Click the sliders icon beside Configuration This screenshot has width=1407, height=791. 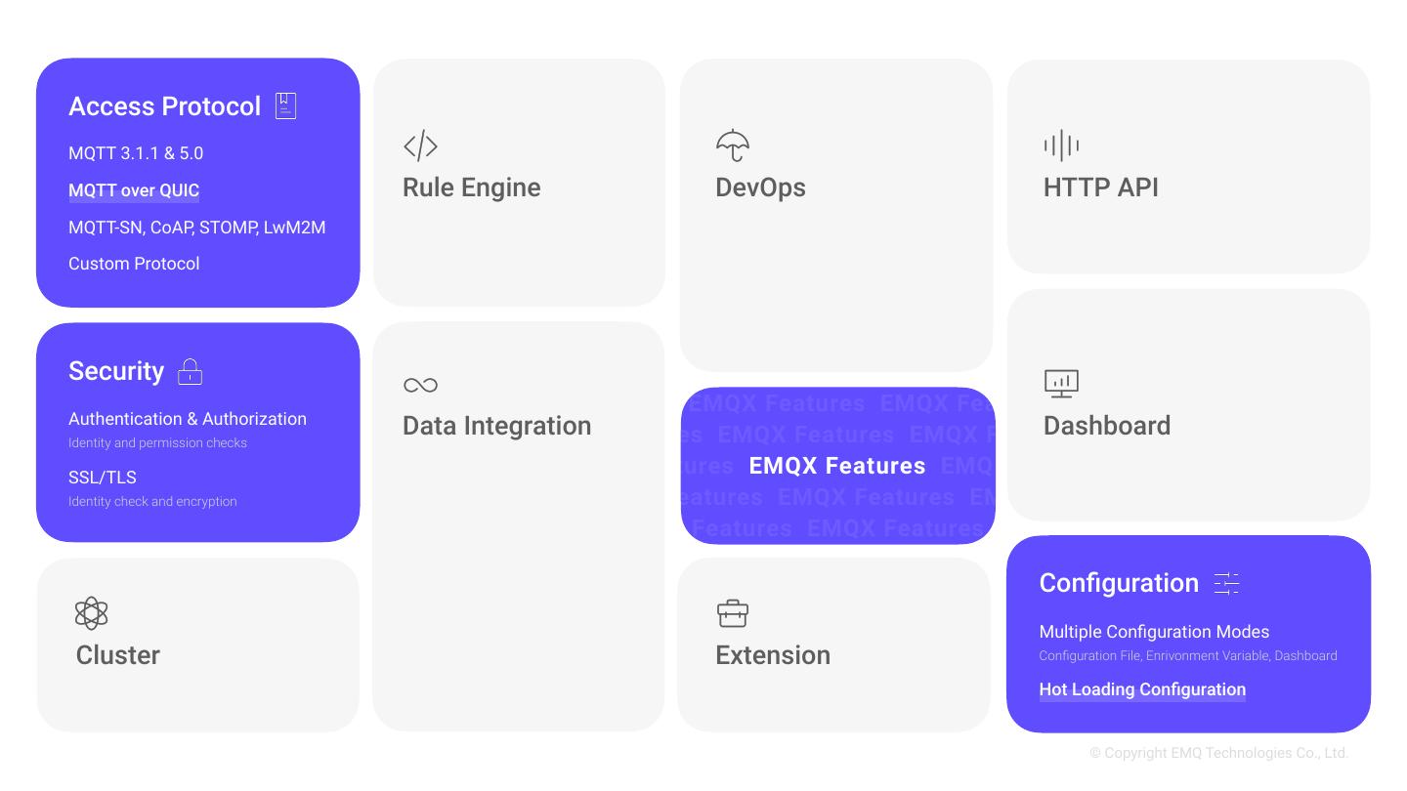tap(1226, 583)
